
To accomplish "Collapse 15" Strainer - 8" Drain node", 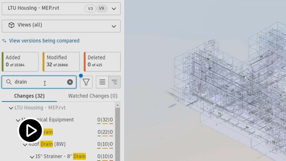I will [x=32, y=157].
